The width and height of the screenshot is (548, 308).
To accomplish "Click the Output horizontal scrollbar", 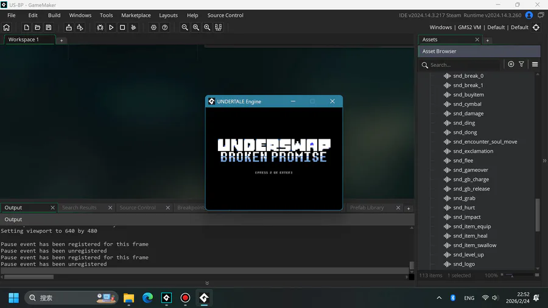I will pyautogui.click(x=29, y=277).
